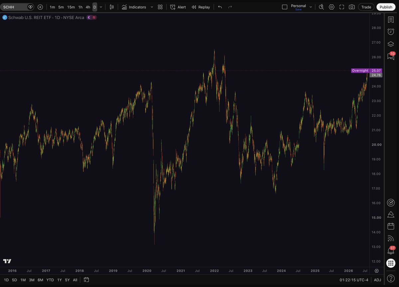The image size is (399, 287).
Task: Set date range to 5Y
Action: tap(67, 280)
